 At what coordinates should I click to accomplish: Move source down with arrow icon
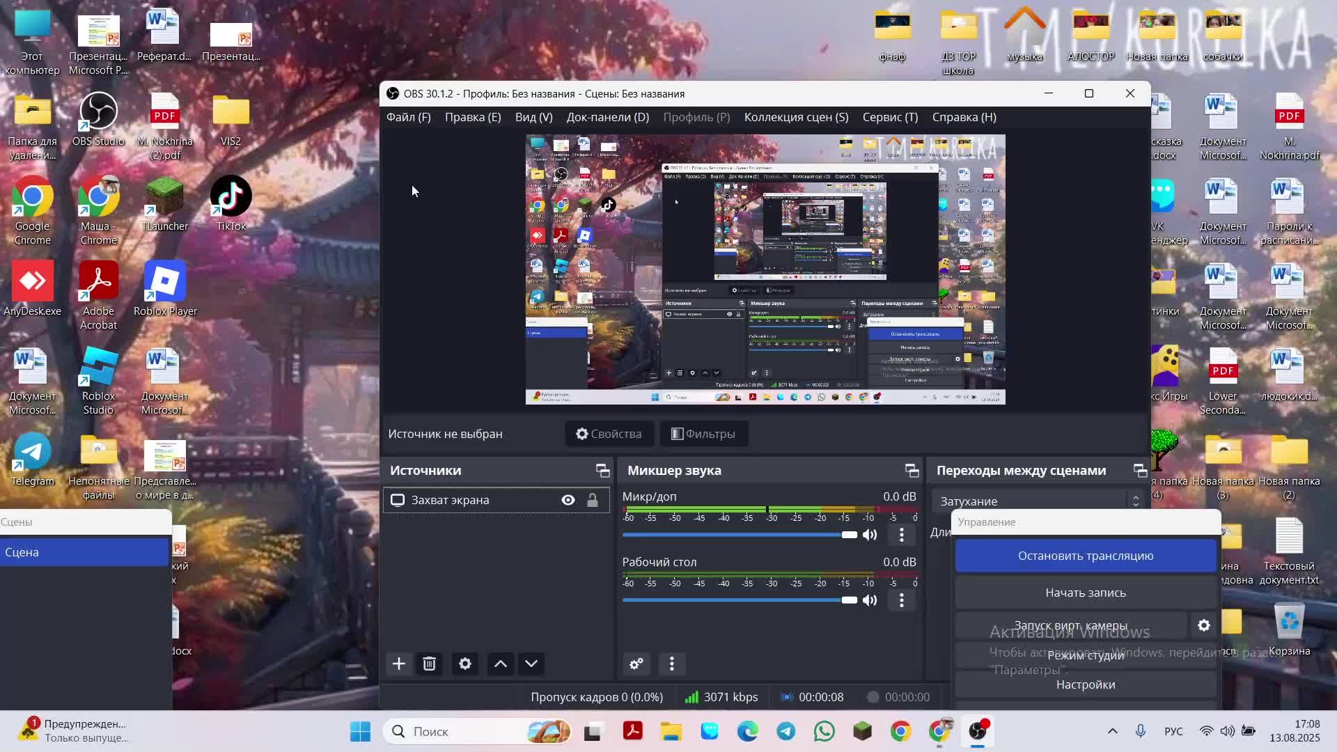click(531, 664)
